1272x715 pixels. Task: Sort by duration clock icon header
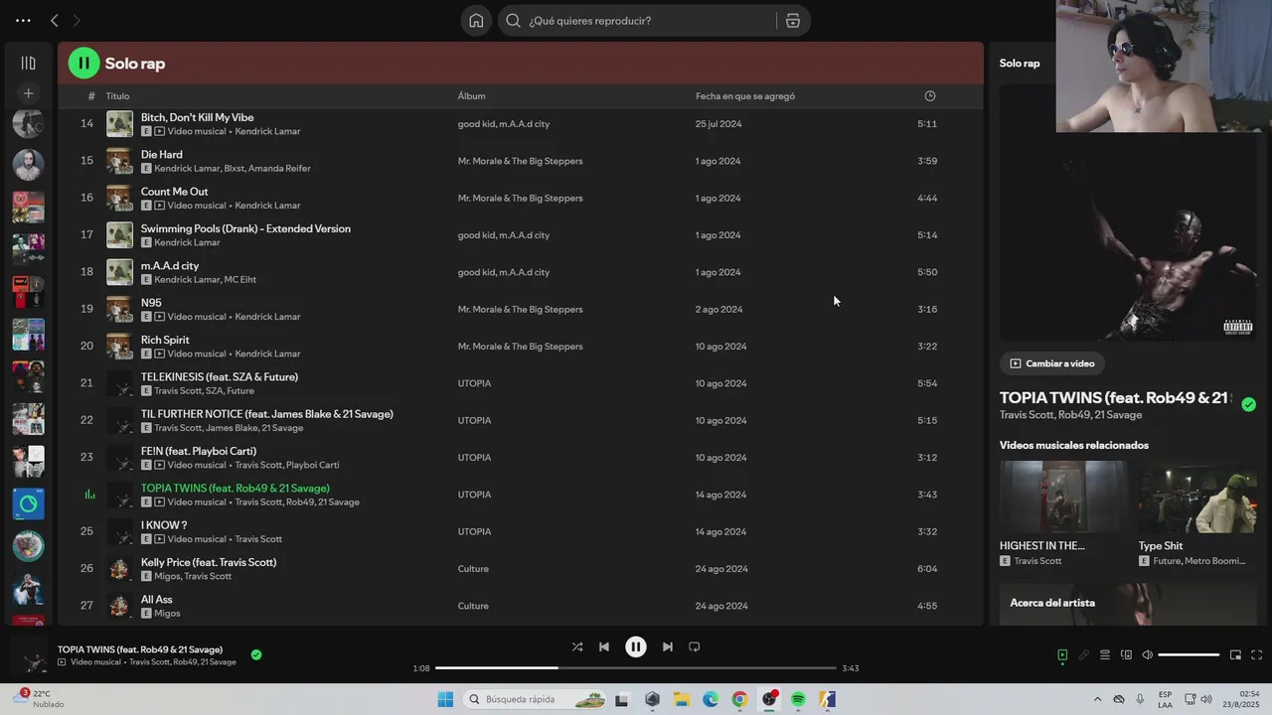[930, 96]
